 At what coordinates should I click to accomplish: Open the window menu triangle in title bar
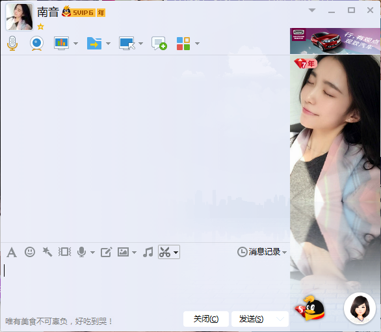point(312,10)
